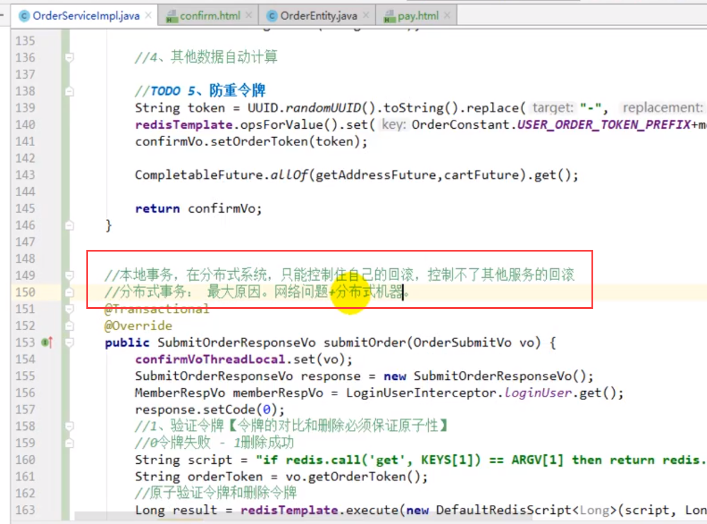Select the pay.html editor tab
Image resolution: width=707 pixels, height=524 pixels.
[x=418, y=16]
